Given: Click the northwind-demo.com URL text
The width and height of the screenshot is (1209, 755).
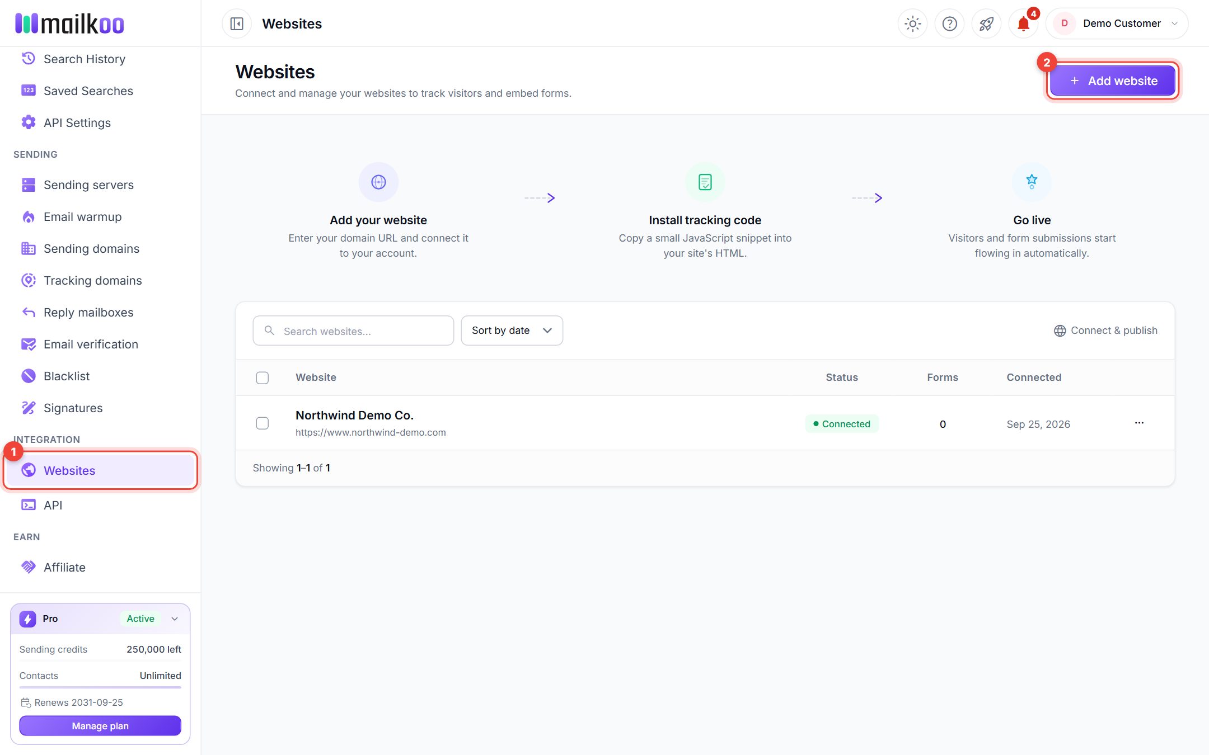Looking at the screenshot, I should tap(371, 432).
